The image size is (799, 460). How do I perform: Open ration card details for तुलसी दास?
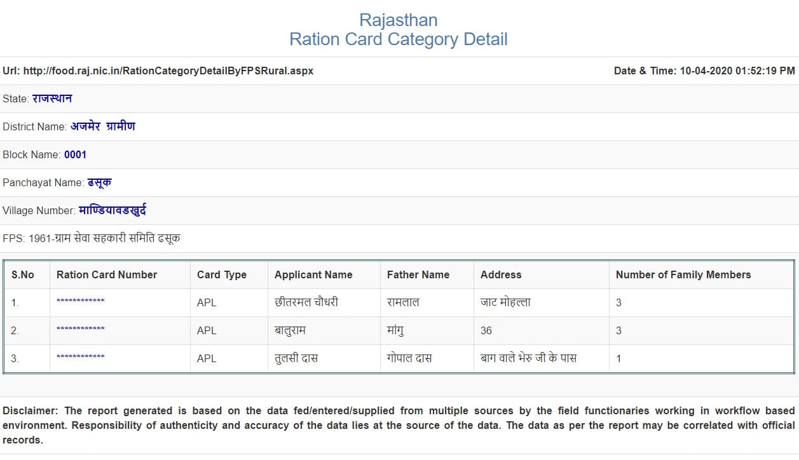point(79,355)
